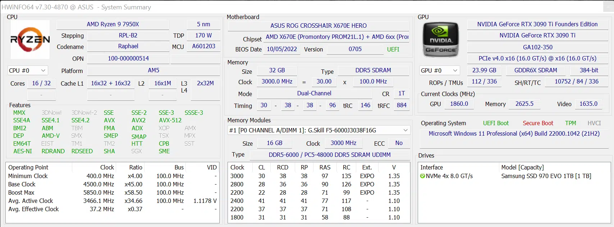Click the memory clock 3000.0 MHz field

pos(277,82)
